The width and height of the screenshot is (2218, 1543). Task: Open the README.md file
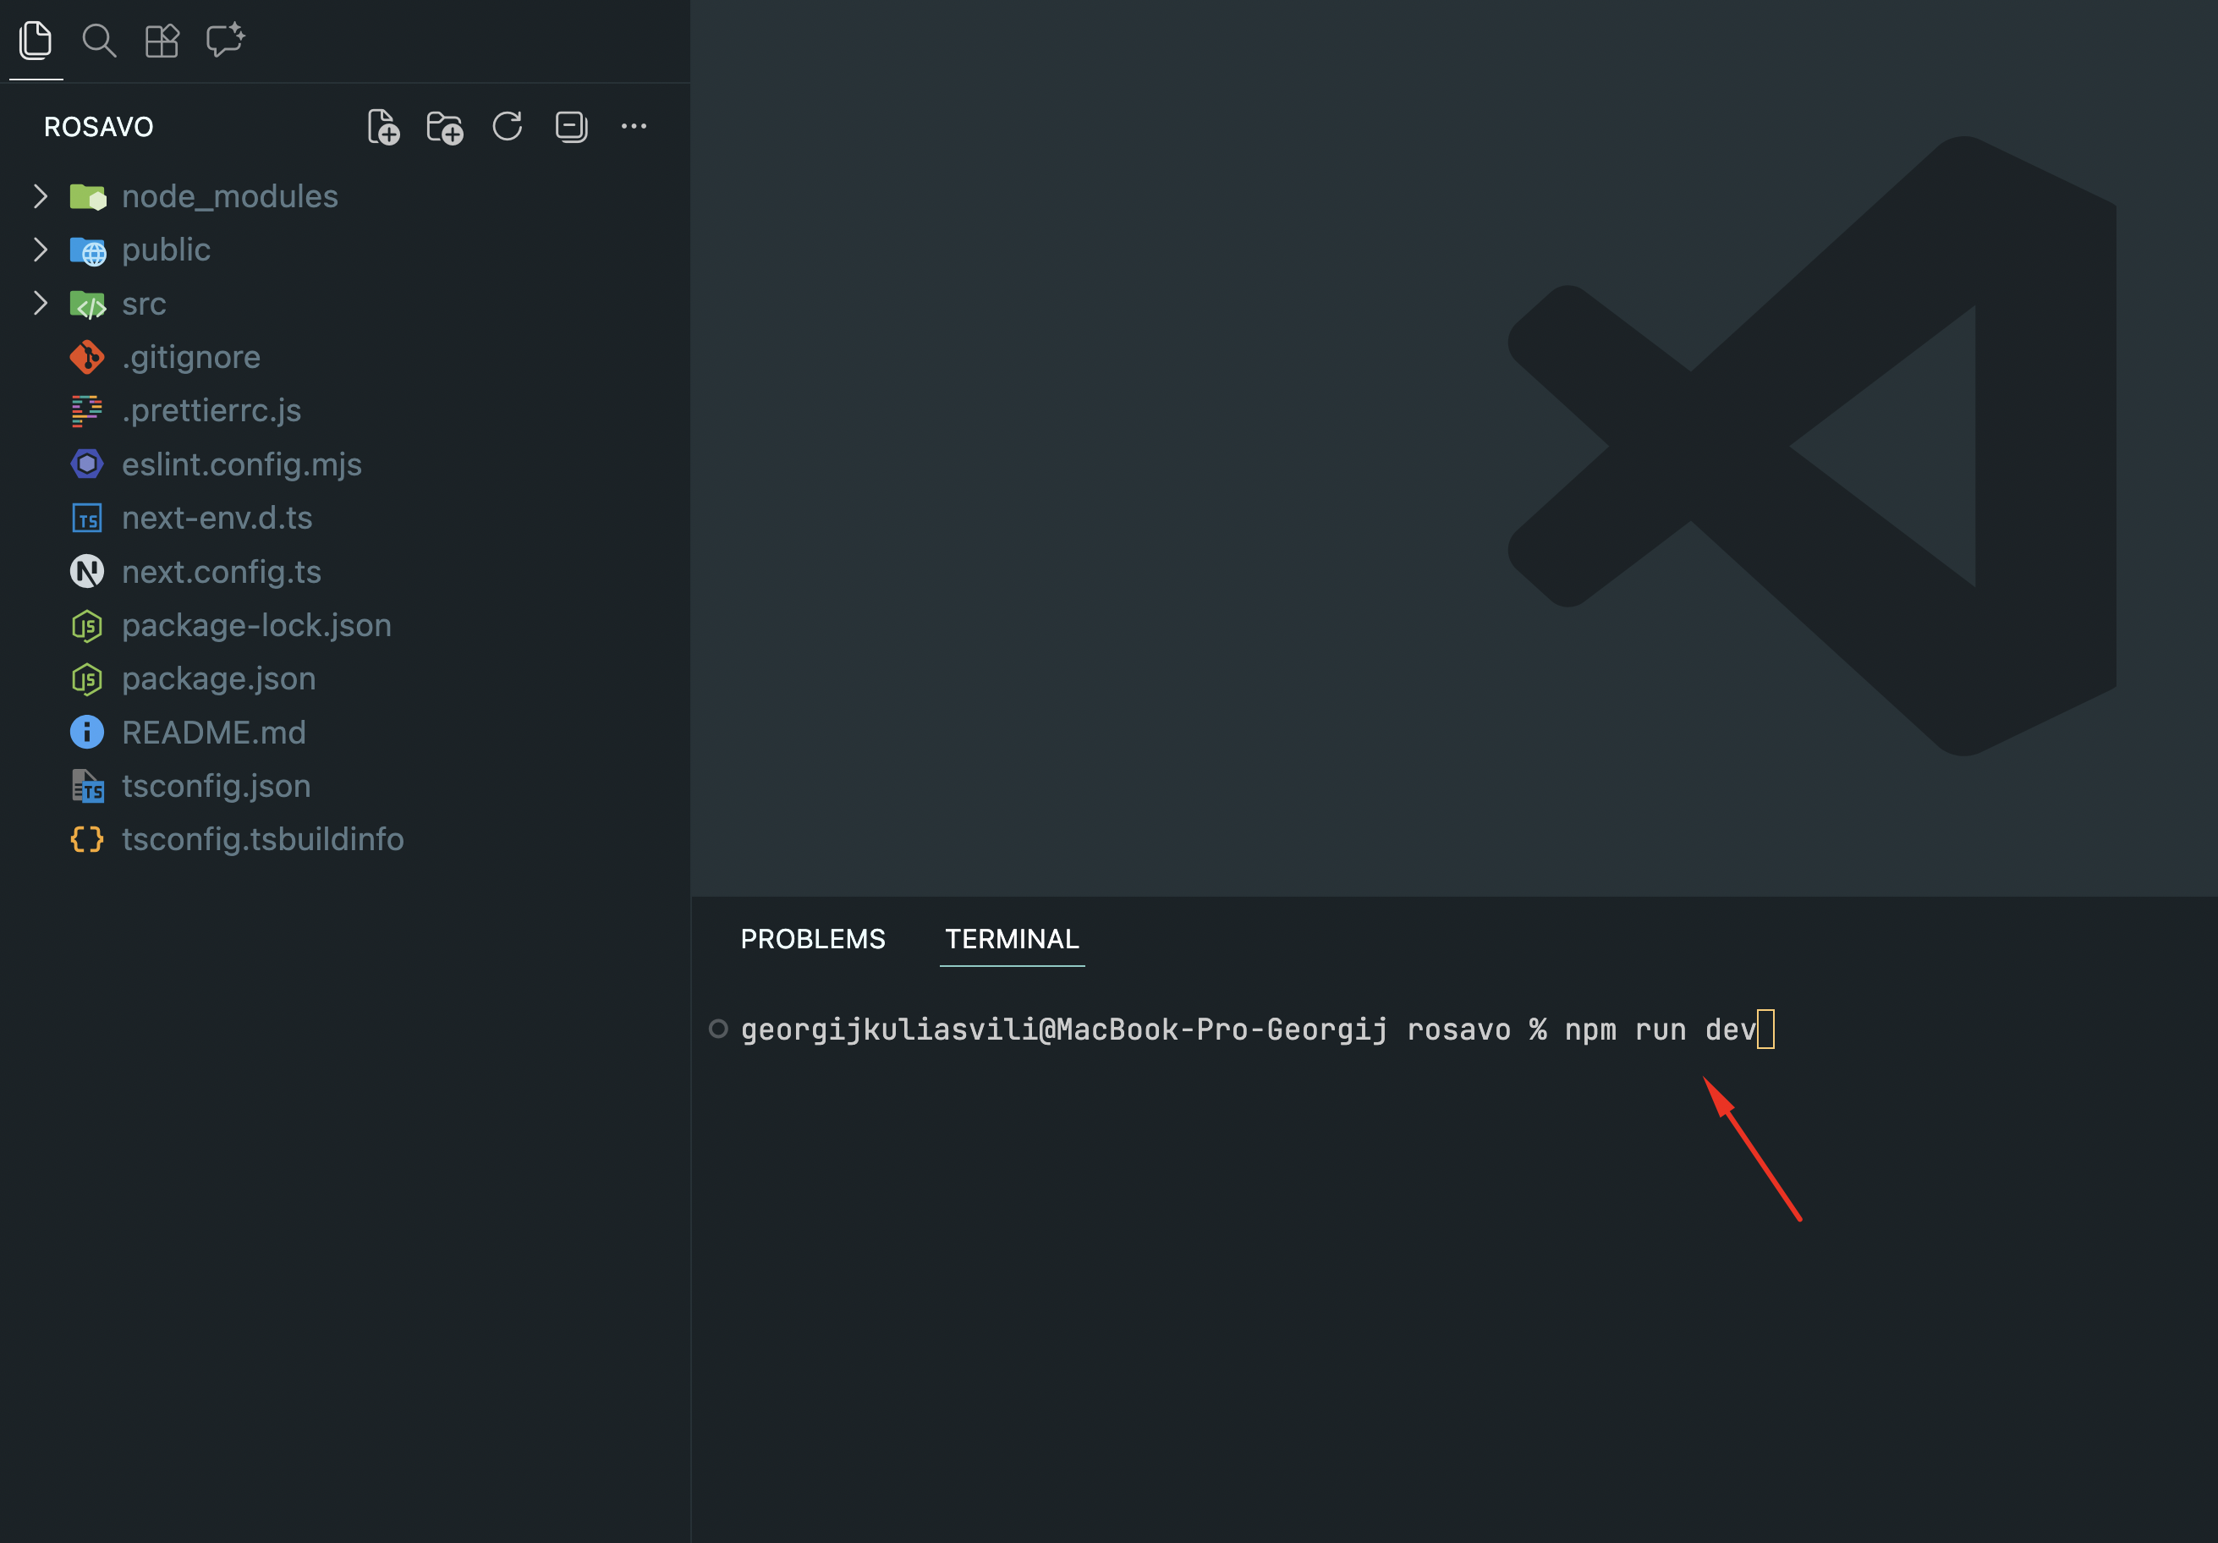[213, 733]
